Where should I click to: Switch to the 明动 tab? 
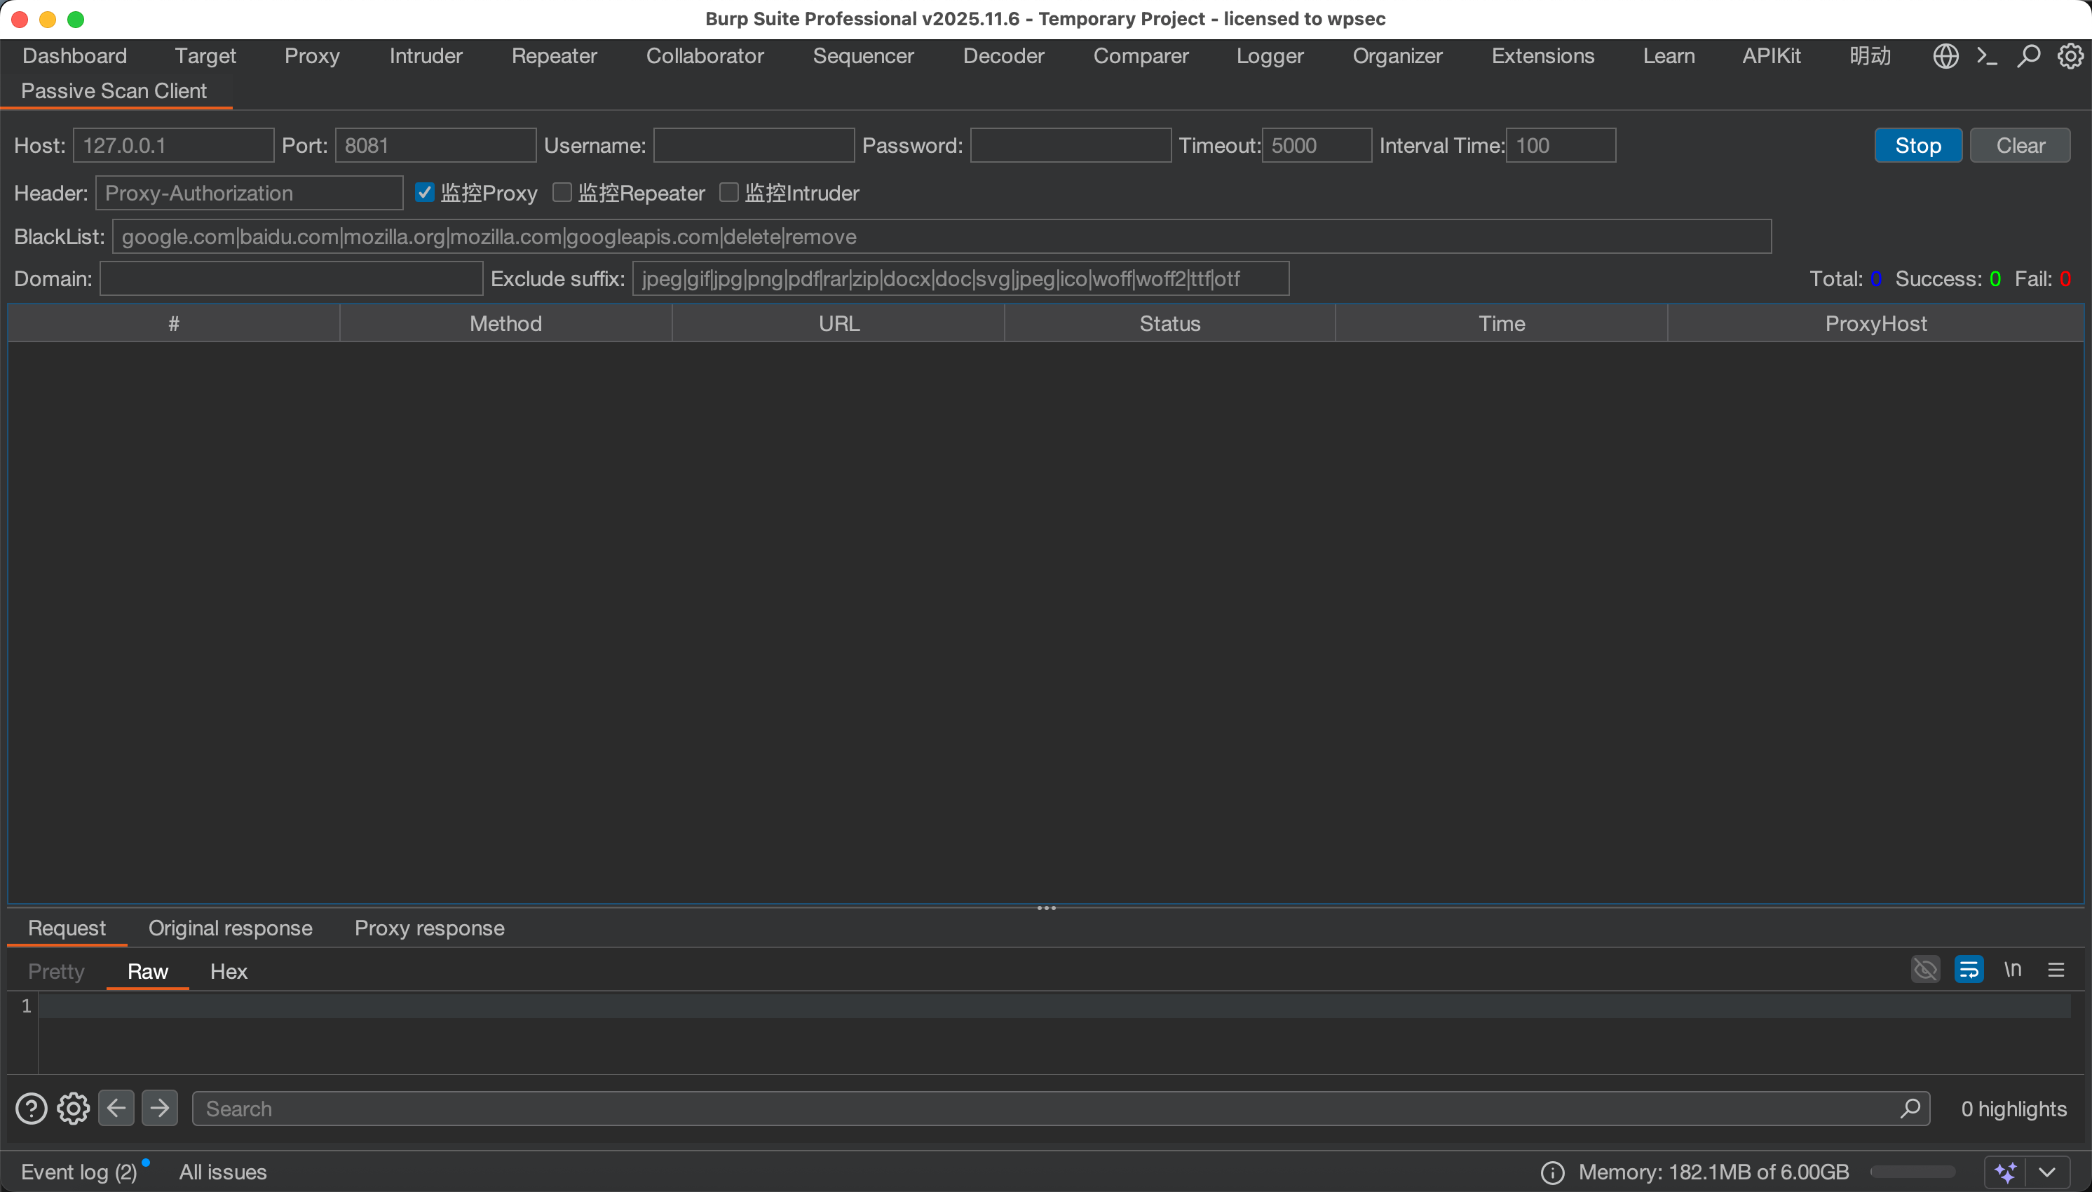click(x=1870, y=55)
